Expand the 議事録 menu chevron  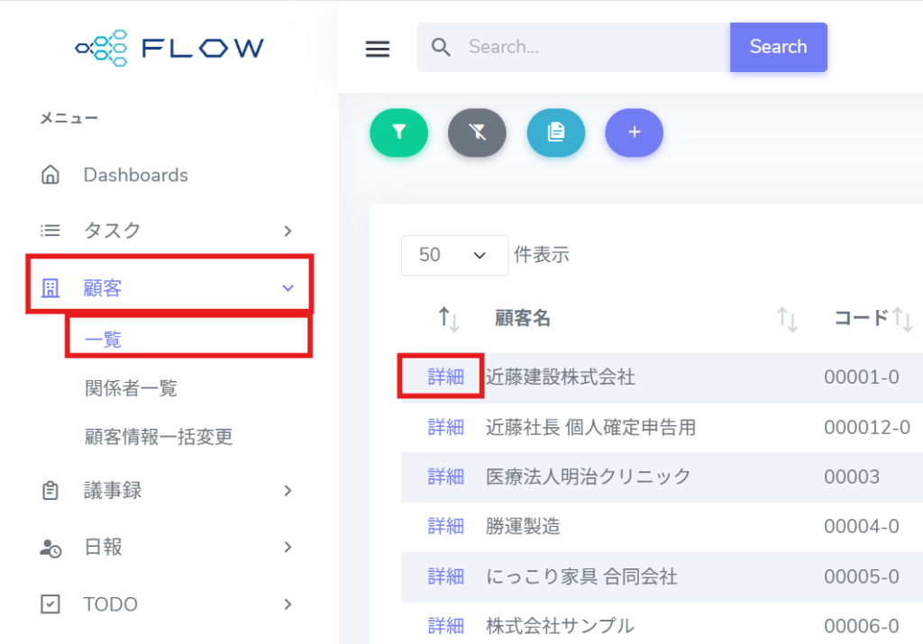point(288,491)
